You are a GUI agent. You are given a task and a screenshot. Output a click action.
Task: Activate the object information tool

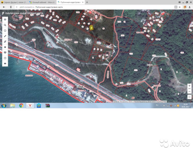tap(5, 31)
